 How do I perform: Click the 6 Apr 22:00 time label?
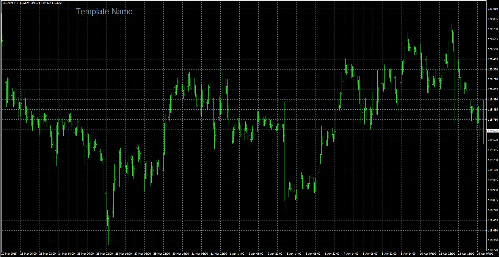point(332,254)
